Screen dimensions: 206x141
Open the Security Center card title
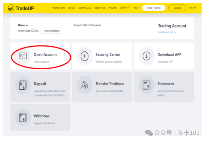[x=108, y=55]
